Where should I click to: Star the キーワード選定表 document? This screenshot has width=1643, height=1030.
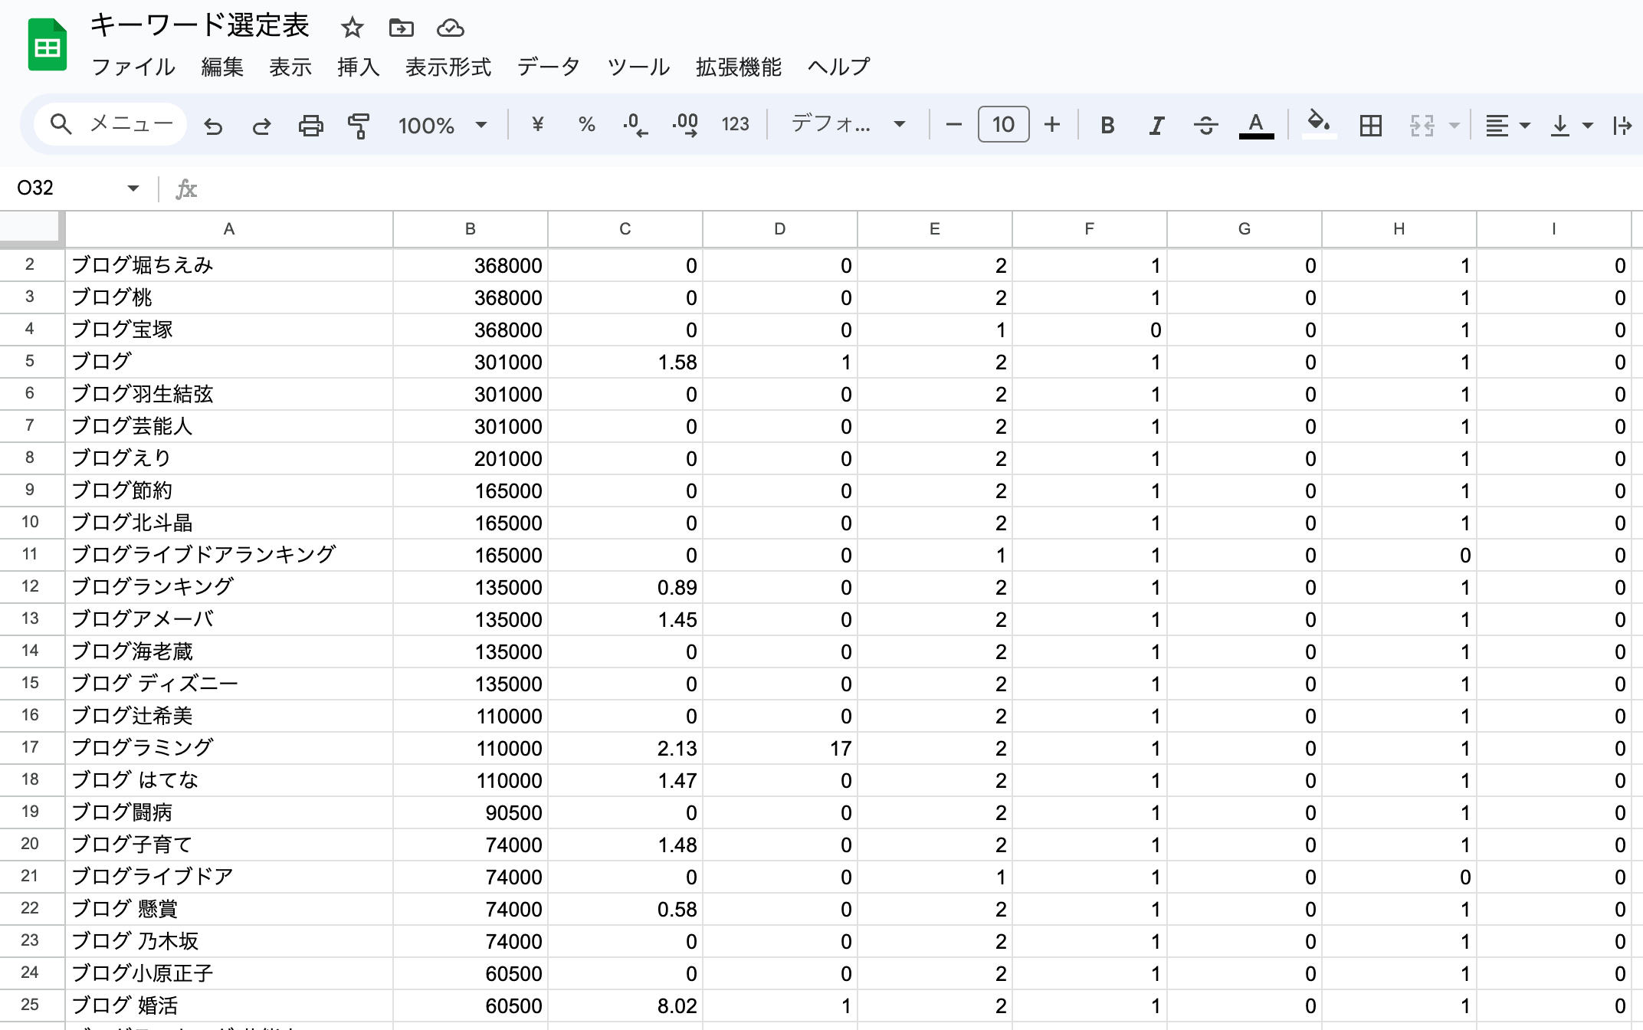click(x=352, y=28)
